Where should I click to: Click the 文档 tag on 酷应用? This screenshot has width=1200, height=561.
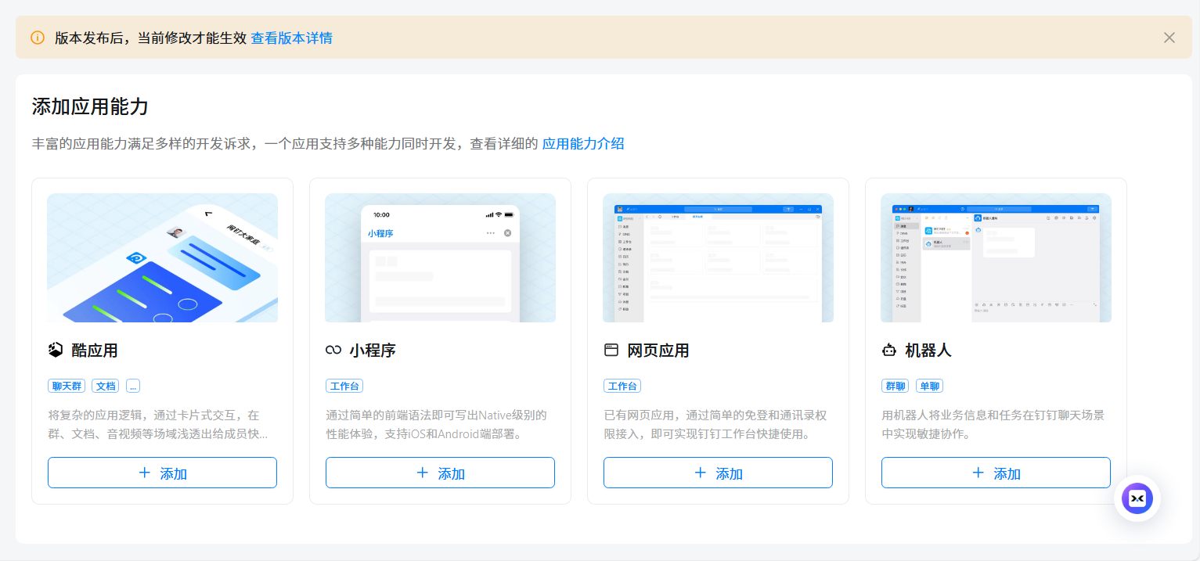click(x=106, y=386)
